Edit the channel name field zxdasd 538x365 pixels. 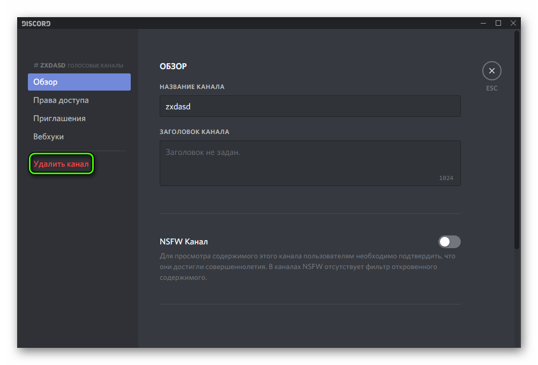(310, 106)
